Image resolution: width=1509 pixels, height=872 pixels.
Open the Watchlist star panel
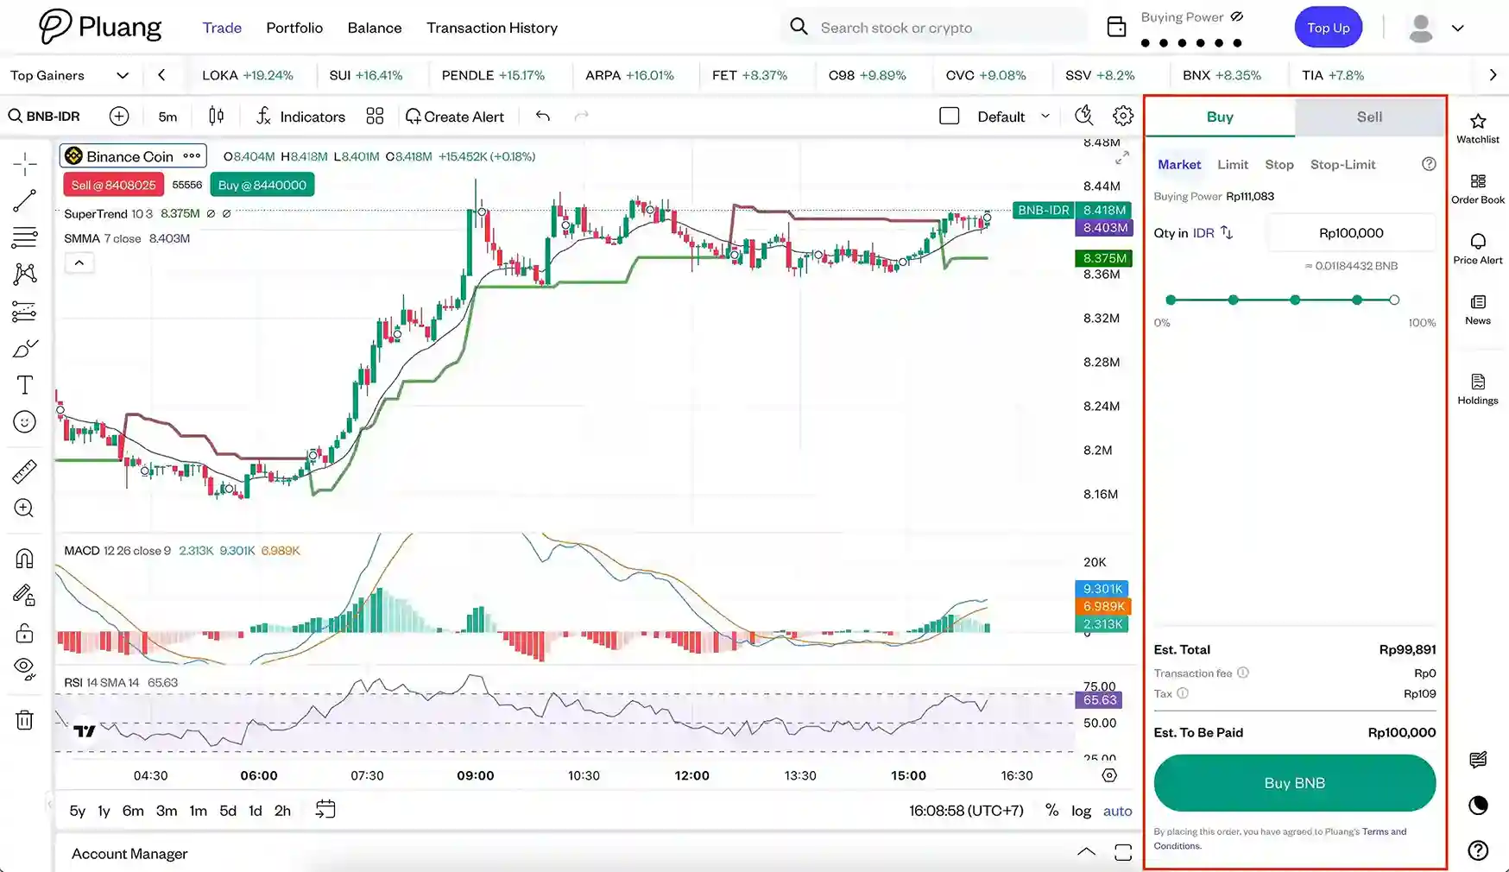coord(1477,128)
